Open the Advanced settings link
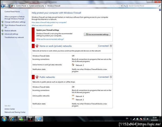Image resolution: width=162 pixels, height=127 pixels. (x=11, y=34)
